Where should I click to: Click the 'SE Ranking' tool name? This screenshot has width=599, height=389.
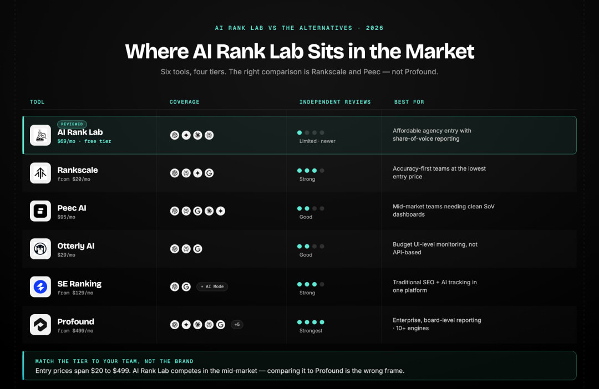click(79, 284)
